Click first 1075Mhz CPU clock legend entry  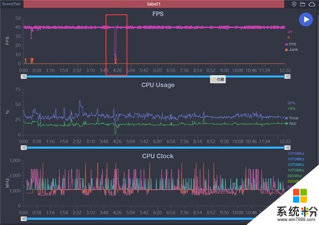(x=296, y=153)
